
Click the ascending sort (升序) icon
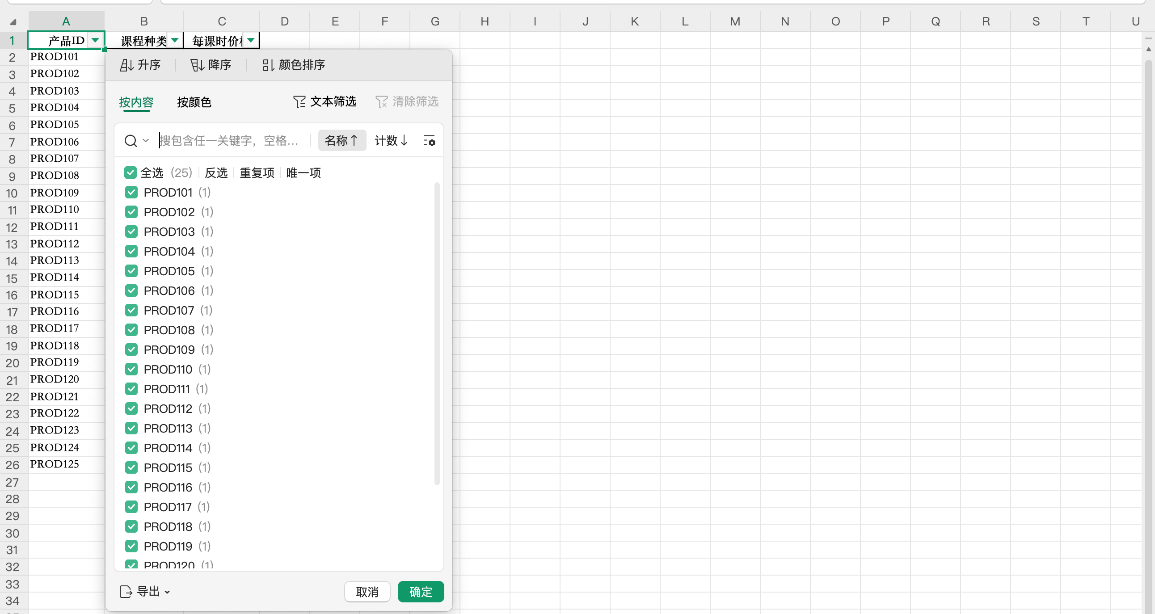pyautogui.click(x=126, y=65)
